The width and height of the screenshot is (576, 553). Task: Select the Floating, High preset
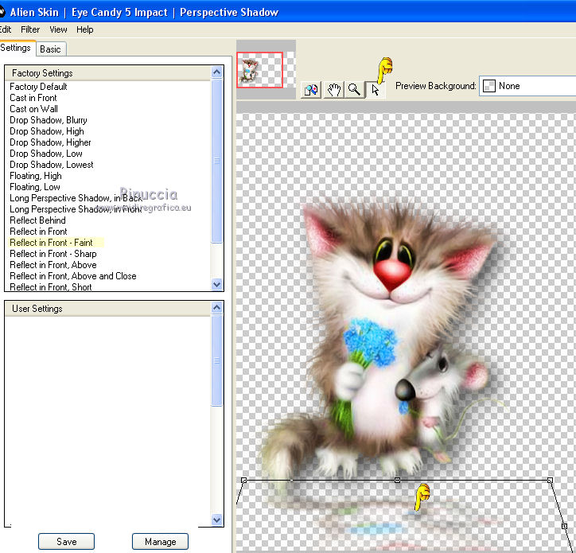click(x=36, y=176)
